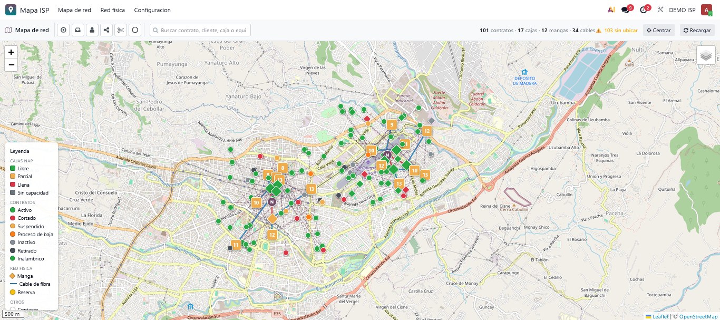
Task: Click the Llena red legend swatch
Action: point(13,185)
